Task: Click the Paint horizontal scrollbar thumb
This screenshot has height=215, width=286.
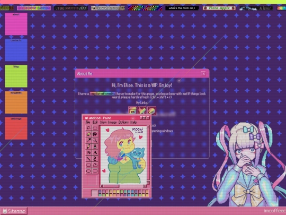Action: pos(111,186)
